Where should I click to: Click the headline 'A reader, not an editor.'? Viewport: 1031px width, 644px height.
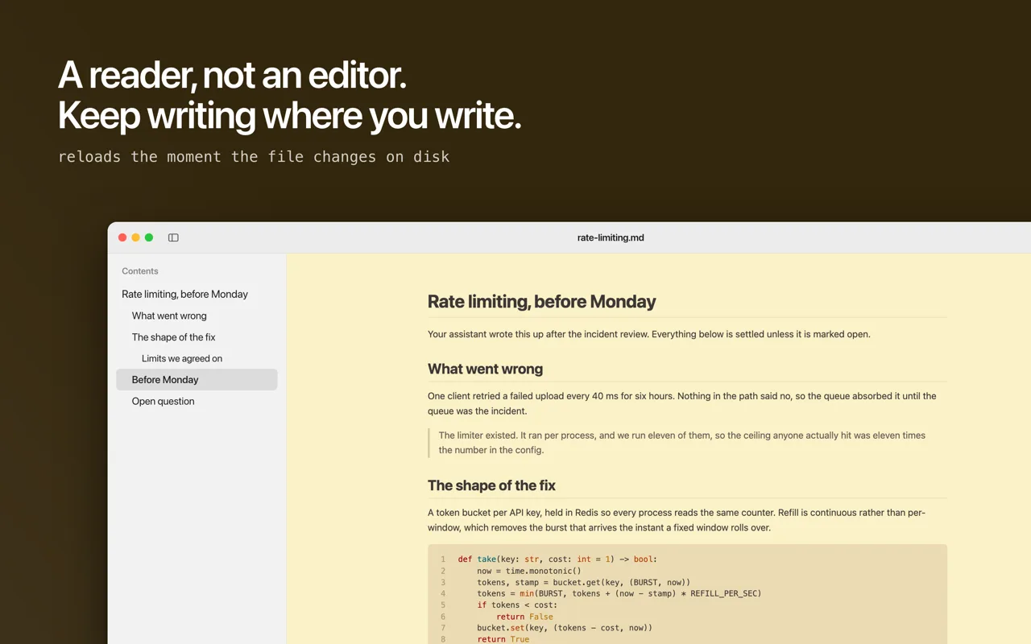pyautogui.click(x=232, y=76)
